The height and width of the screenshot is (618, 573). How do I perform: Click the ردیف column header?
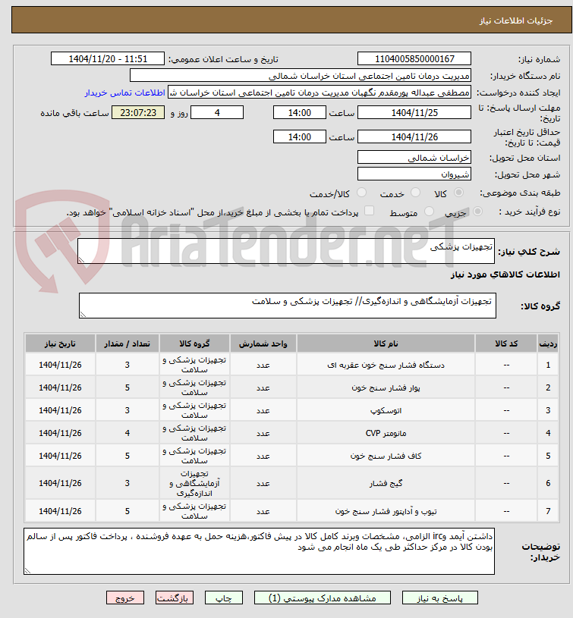pyautogui.click(x=548, y=344)
